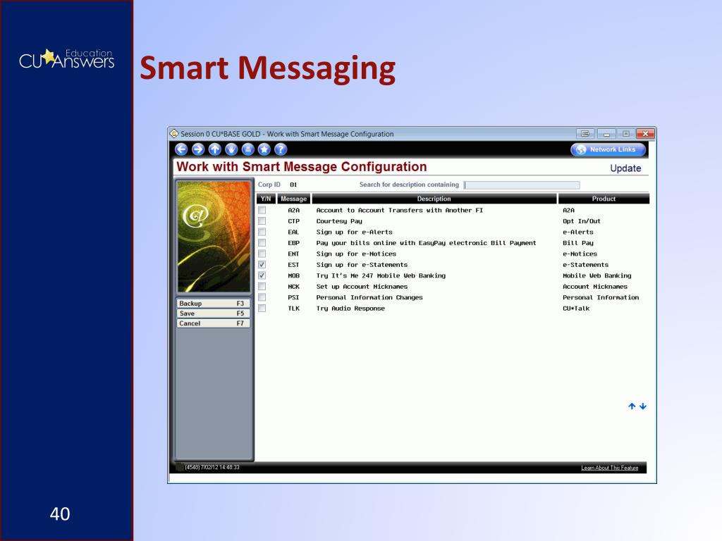Enable the A2A message checkbox
The image size is (722, 541).
[x=262, y=210]
